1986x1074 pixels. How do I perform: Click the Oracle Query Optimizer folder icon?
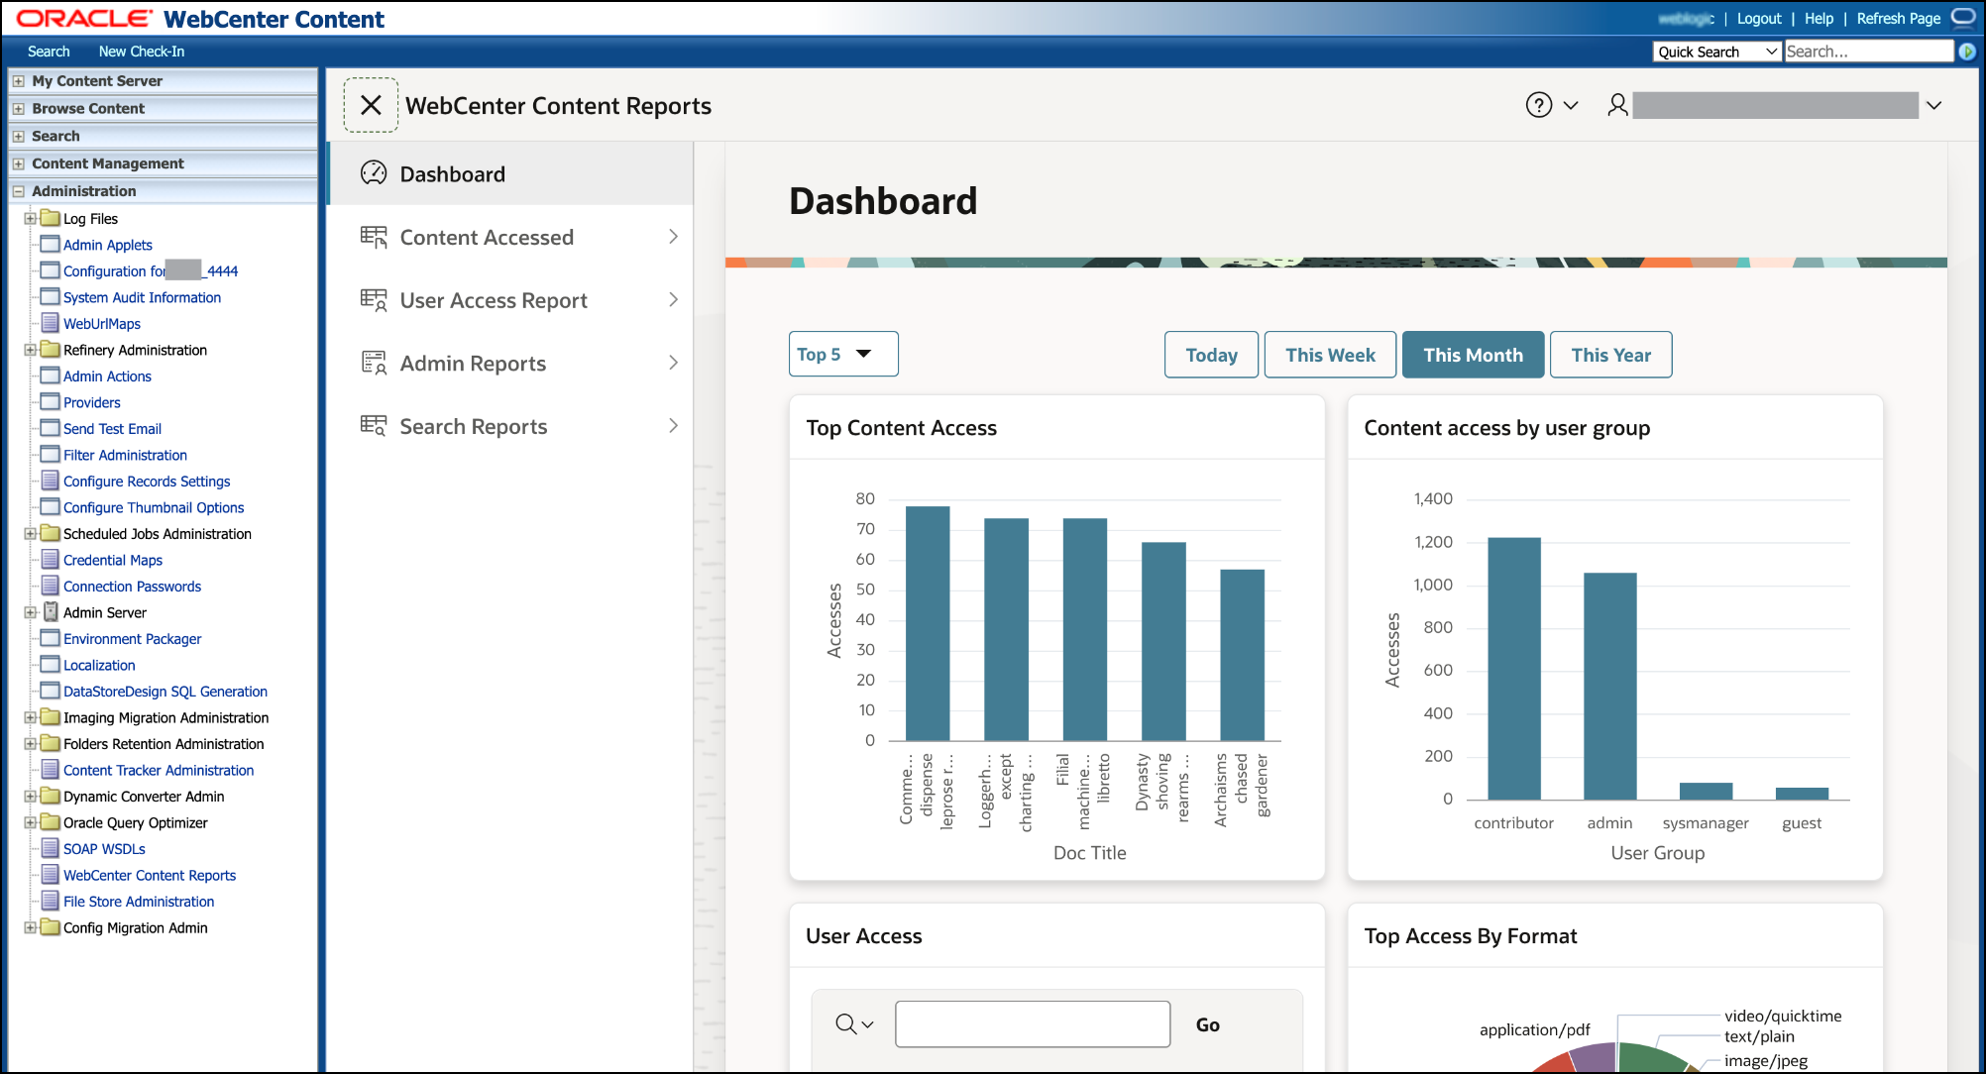click(x=50, y=822)
